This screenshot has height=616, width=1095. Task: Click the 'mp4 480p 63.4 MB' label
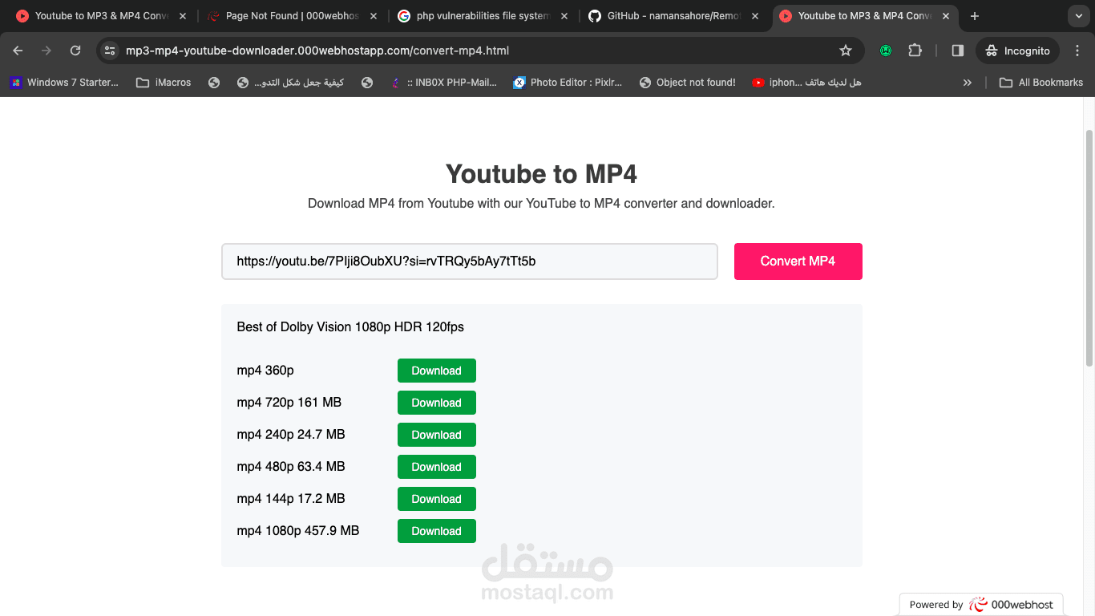(291, 467)
